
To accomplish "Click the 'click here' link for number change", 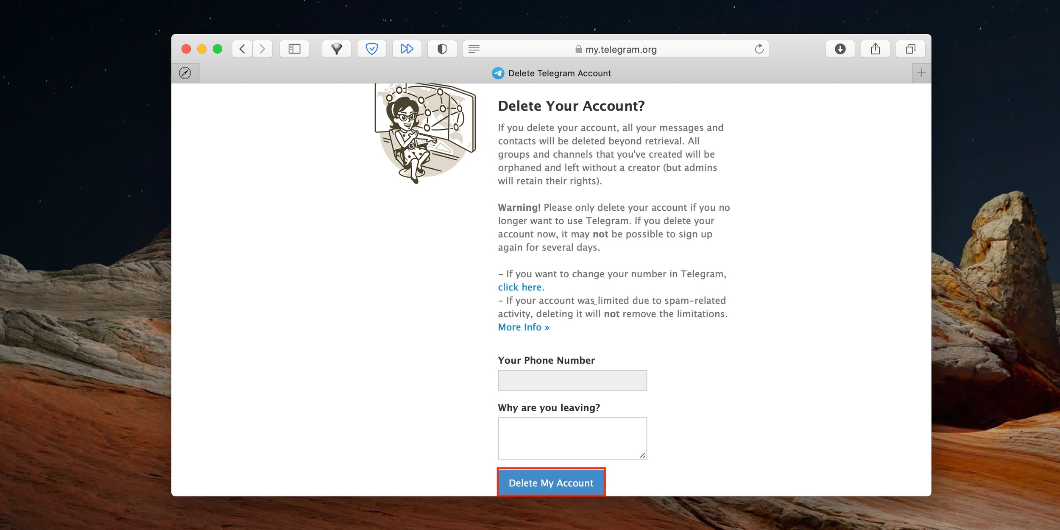I will [x=520, y=287].
